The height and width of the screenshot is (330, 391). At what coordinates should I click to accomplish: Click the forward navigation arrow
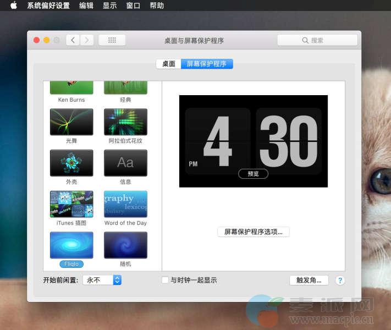(x=86, y=40)
